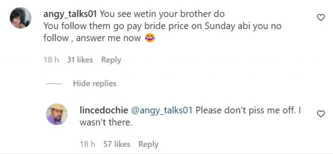Screen dimensions: 333x154
Task: Click the 18 h timestamp under angy_talks01
Action: click(x=51, y=60)
